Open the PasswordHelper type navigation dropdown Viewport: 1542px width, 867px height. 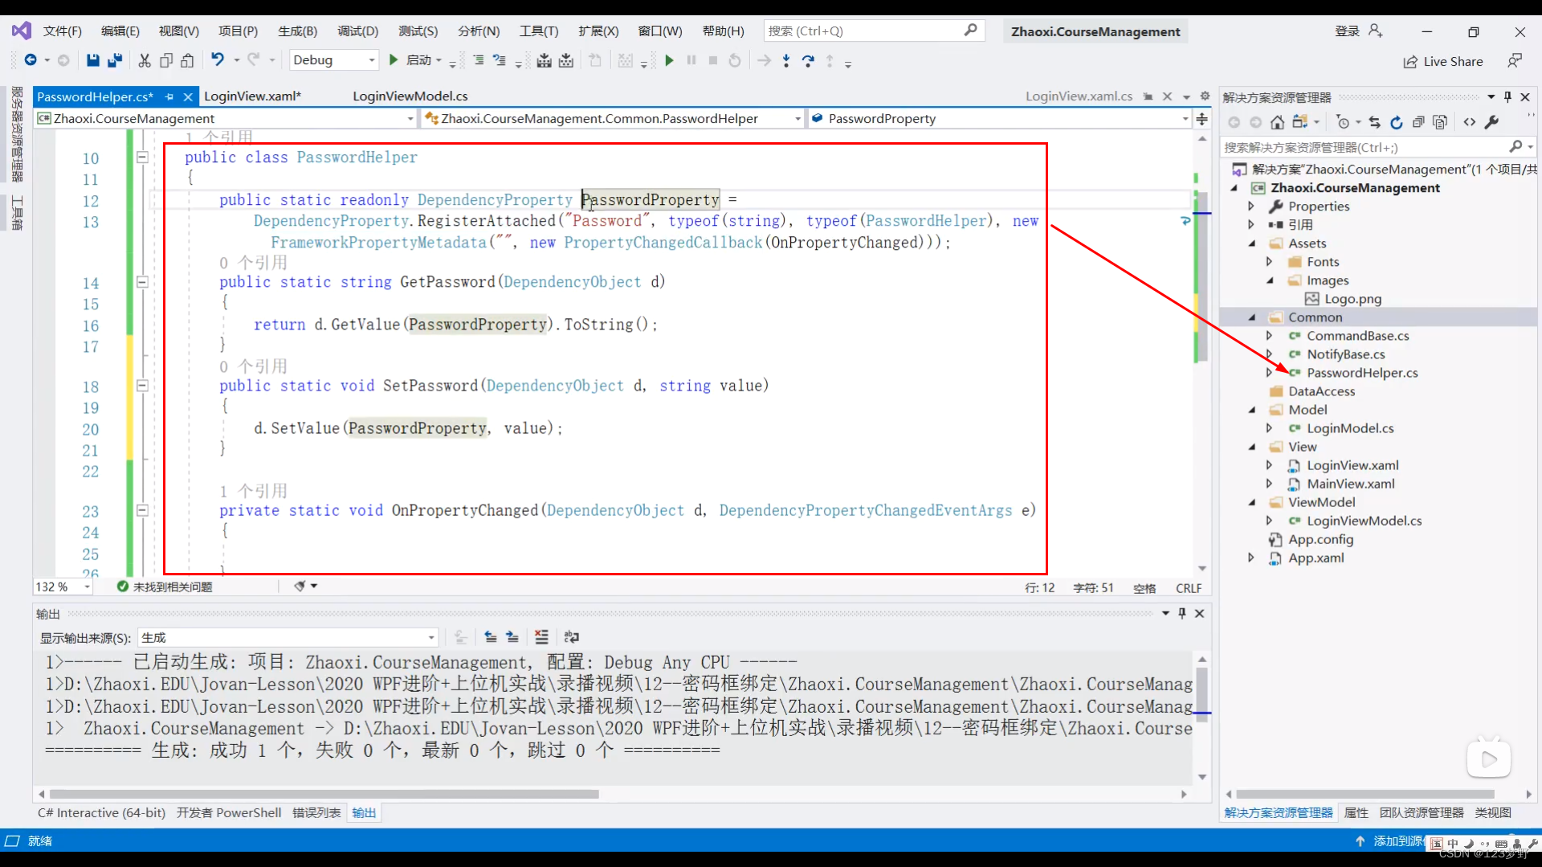tap(614, 119)
